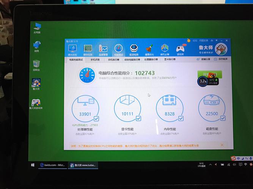Image resolution: width=253 pixels, height=189 pixels.
Task: Click the 处理器性能 label
Action: pyautogui.click(x=85, y=130)
